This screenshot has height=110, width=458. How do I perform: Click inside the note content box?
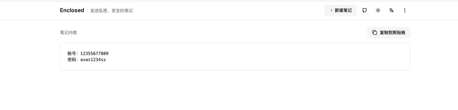coord(235,57)
